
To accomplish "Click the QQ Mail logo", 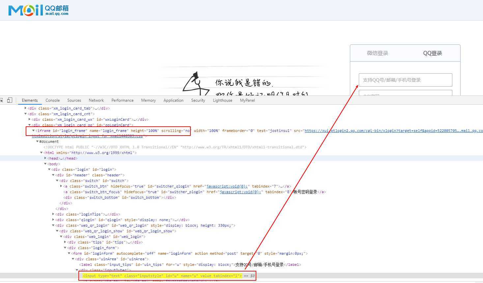I will coord(38,10).
